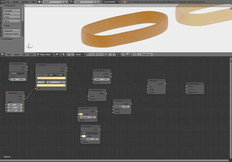Click the Blender logo icon near version
Viewport: 232px width, 162px height.
[125, 2]
